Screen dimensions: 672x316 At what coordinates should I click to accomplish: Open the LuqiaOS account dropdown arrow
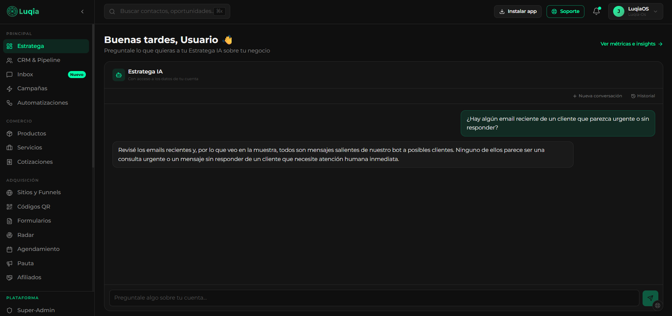[656, 12]
